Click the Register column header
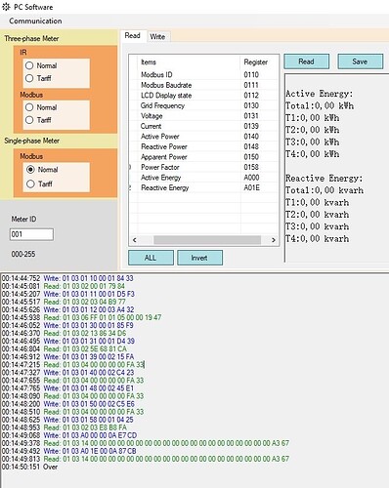Viewport: 389px width, 488px height. 259,61
